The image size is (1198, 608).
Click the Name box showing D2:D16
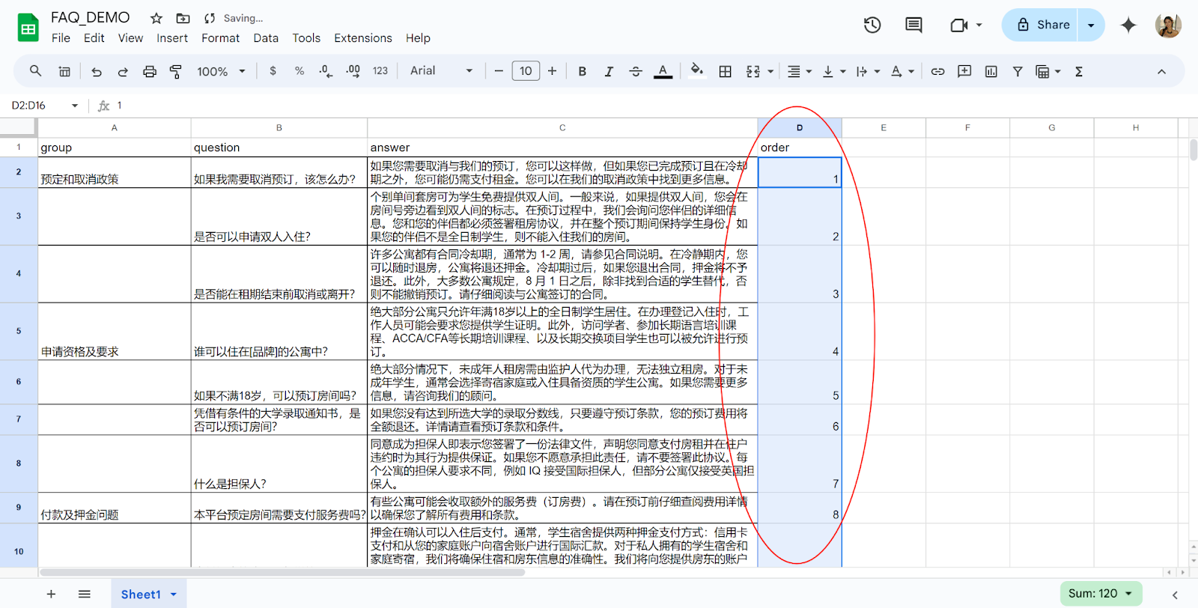coord(37,106)
